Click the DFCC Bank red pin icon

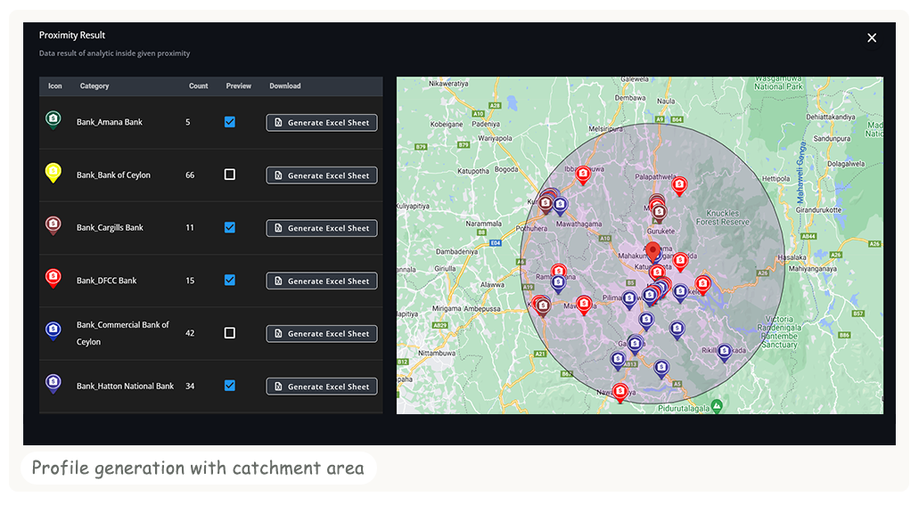pos(53,279)
